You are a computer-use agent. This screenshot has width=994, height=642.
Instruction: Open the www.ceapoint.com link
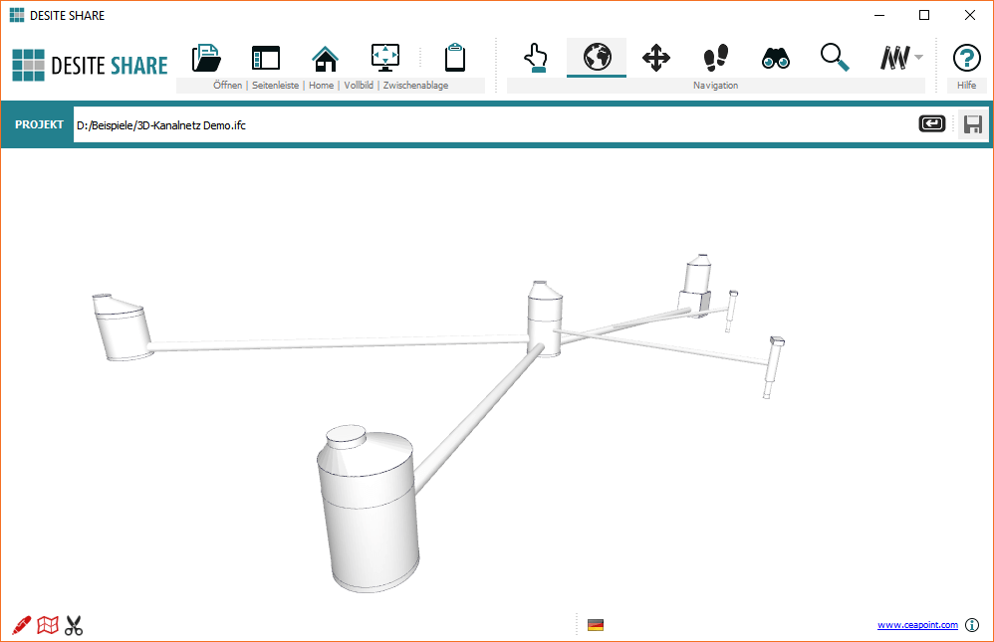pyautogui.click(x=916, y=625)
